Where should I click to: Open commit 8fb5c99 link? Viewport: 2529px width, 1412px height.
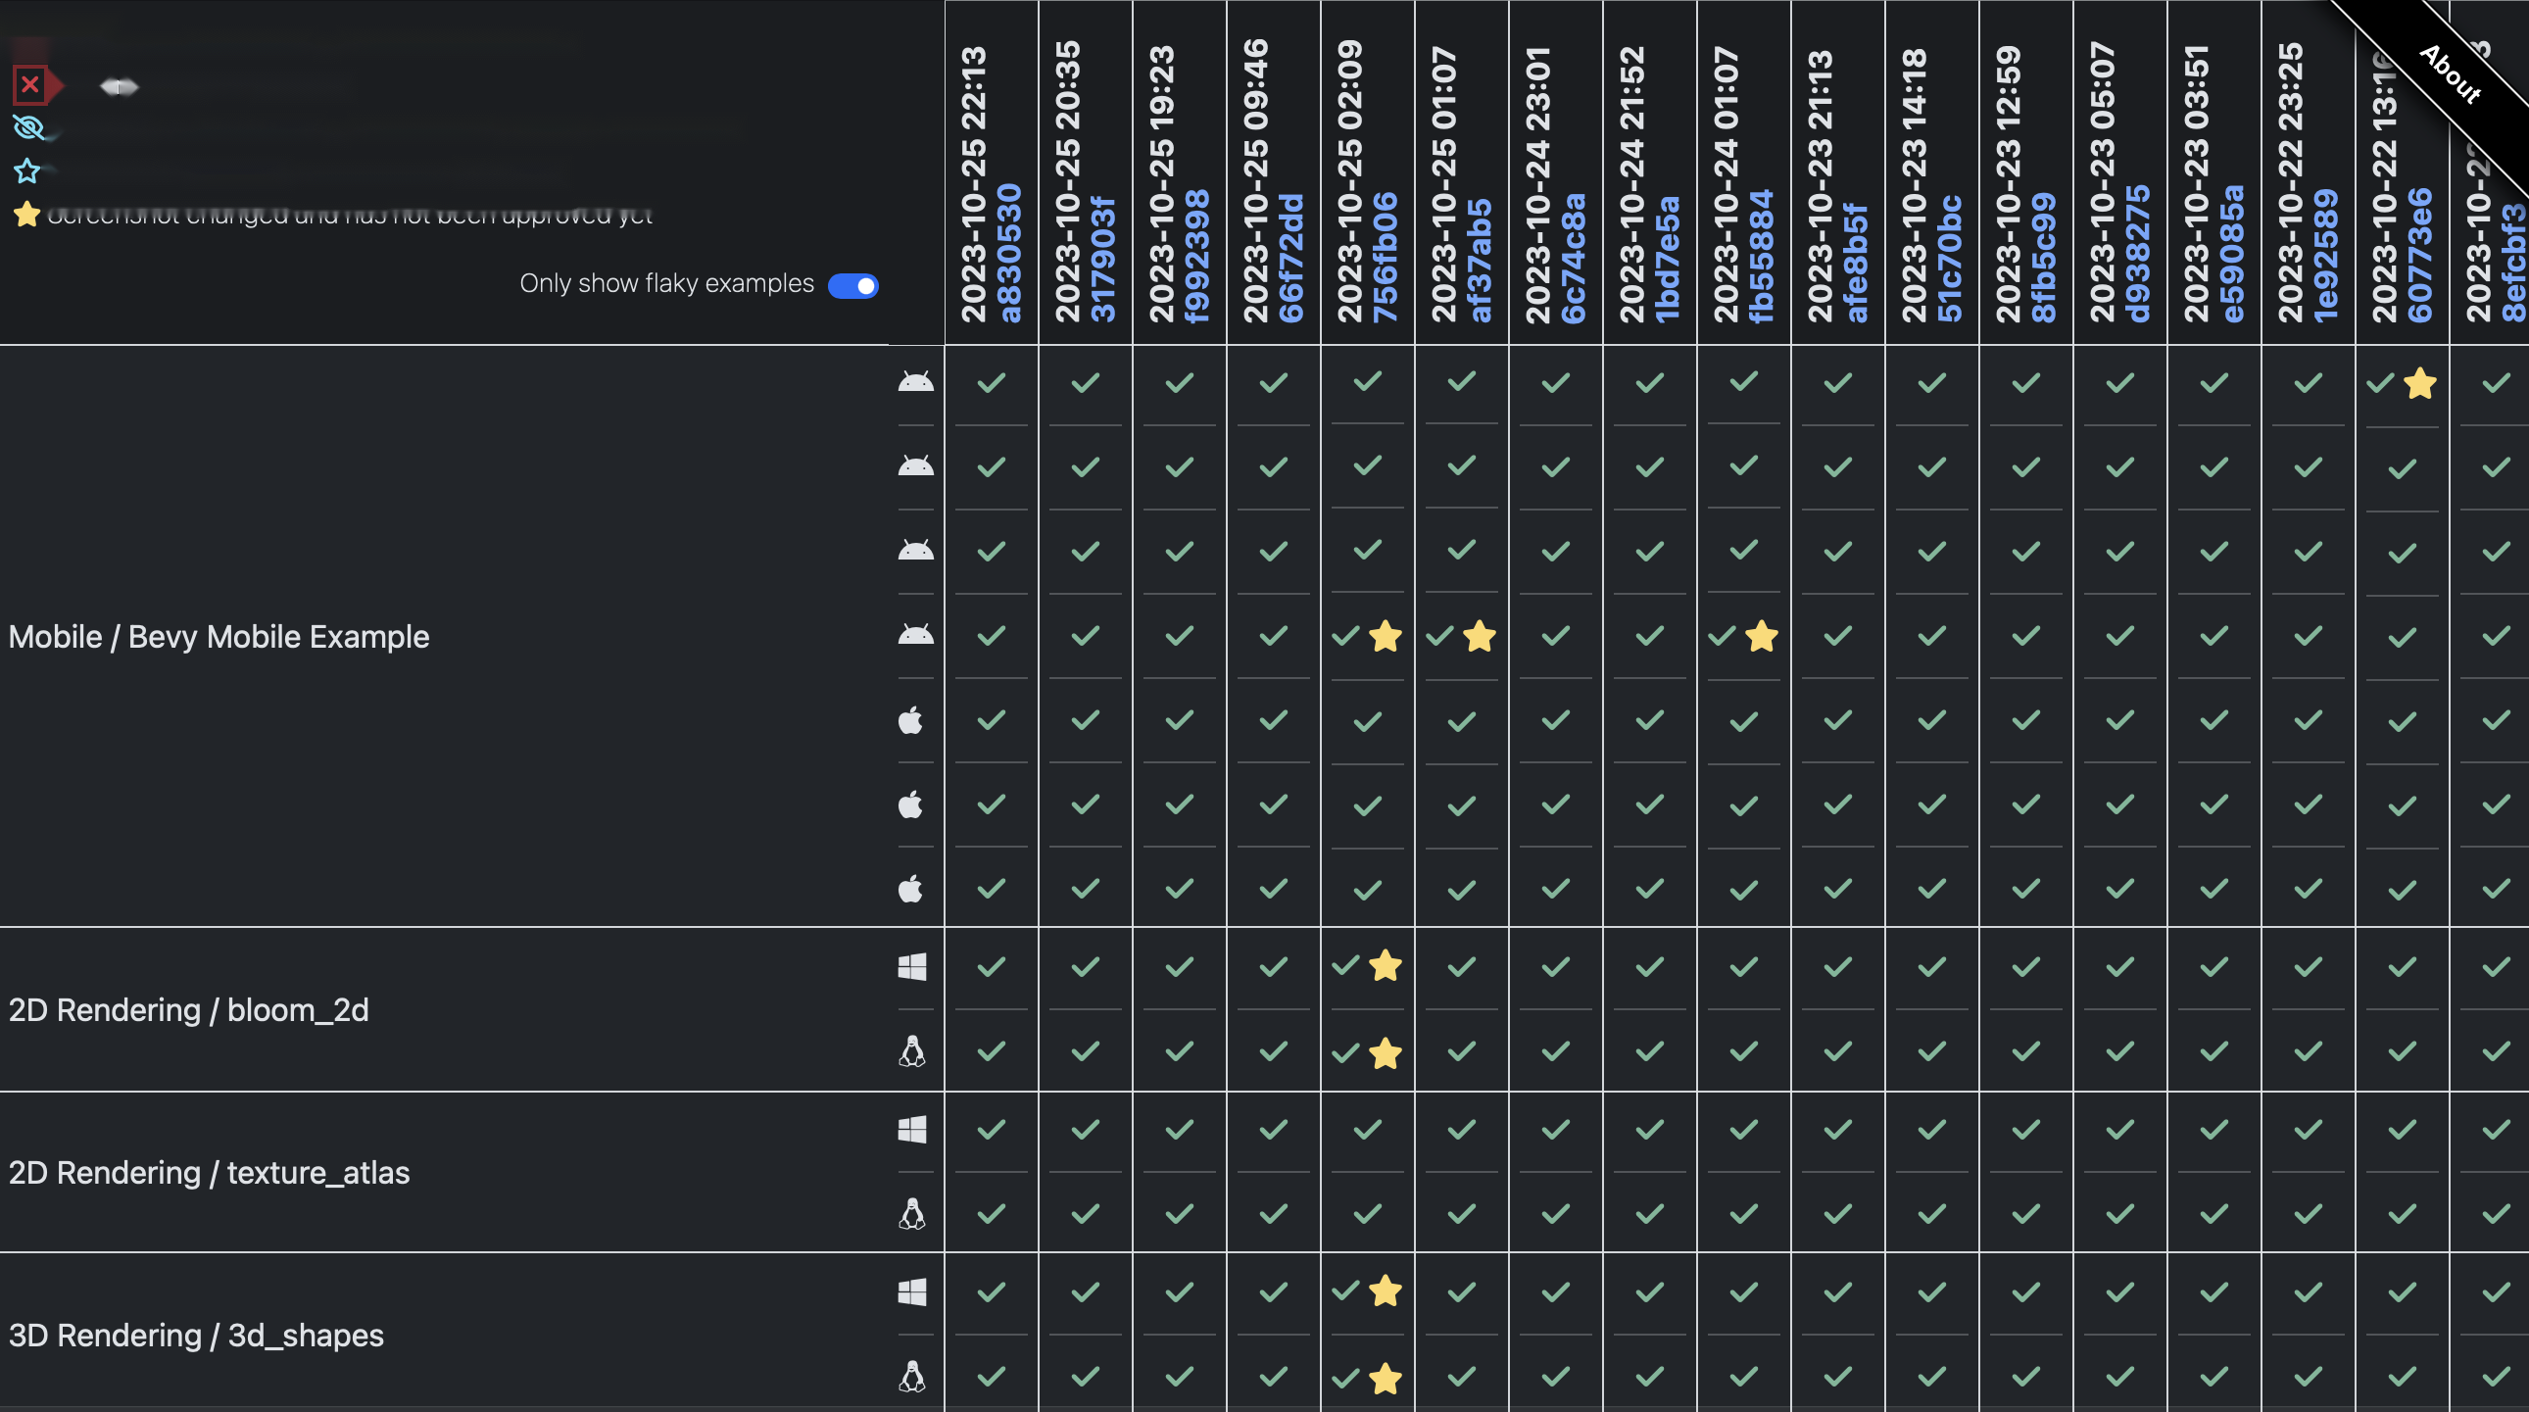pyautogui.click(x=2045, y=258)
